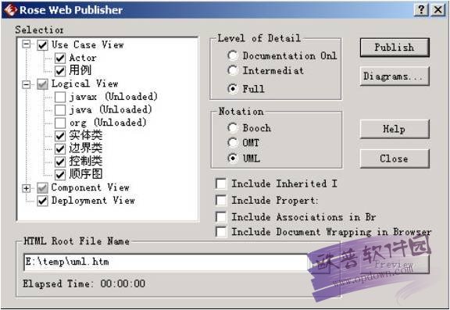Uncheck the 顺序图 checkbox
The image size is (450, 310).
point(60,174)
